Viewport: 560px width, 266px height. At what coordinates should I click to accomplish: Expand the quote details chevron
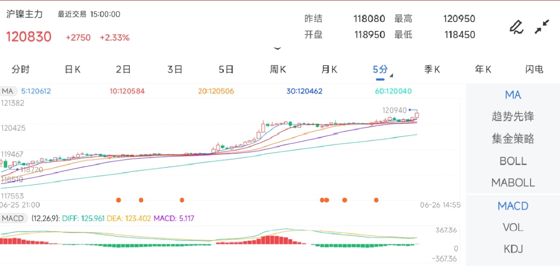278,48
